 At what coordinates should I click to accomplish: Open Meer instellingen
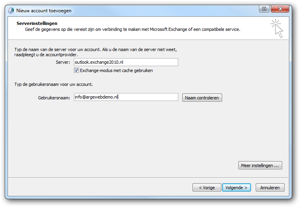[x=260, y=165]
